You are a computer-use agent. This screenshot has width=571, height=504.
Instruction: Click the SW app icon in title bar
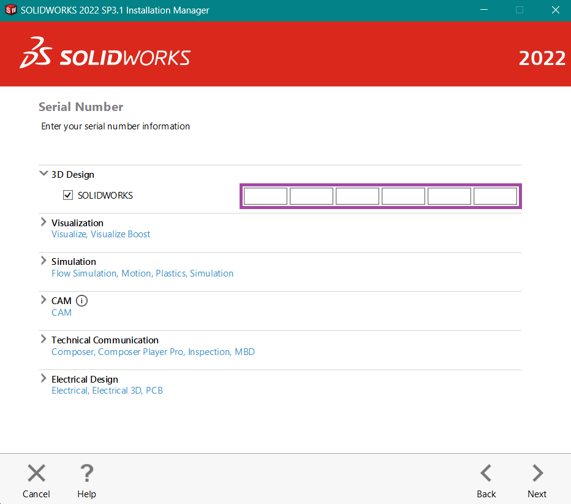pyautogui.click(x=11, y=10)
